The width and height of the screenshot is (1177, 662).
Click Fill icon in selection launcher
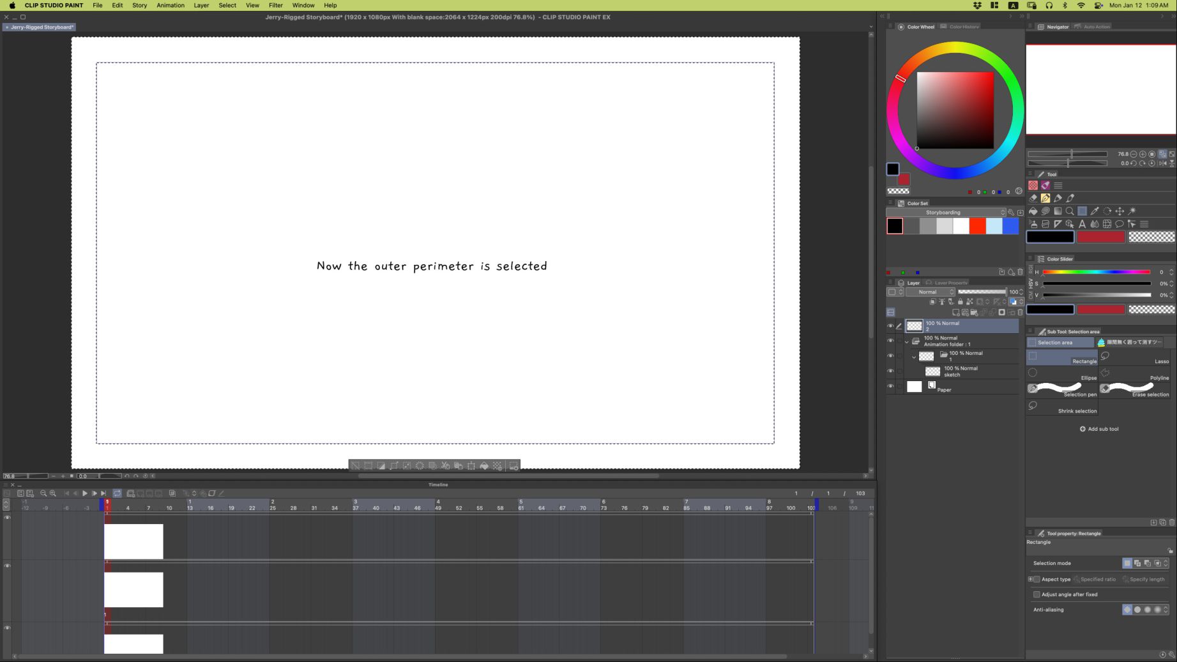[x=484, y=466]
